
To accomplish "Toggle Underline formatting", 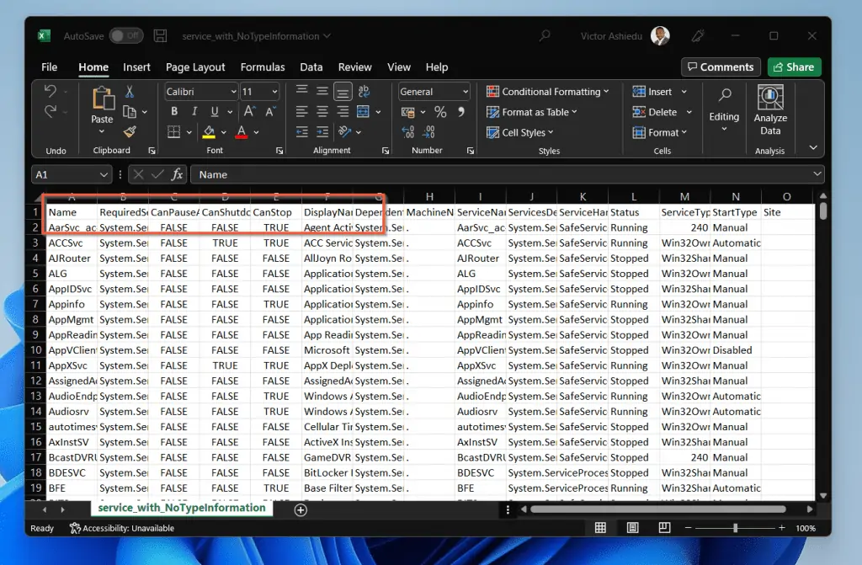I will (215, 112).
